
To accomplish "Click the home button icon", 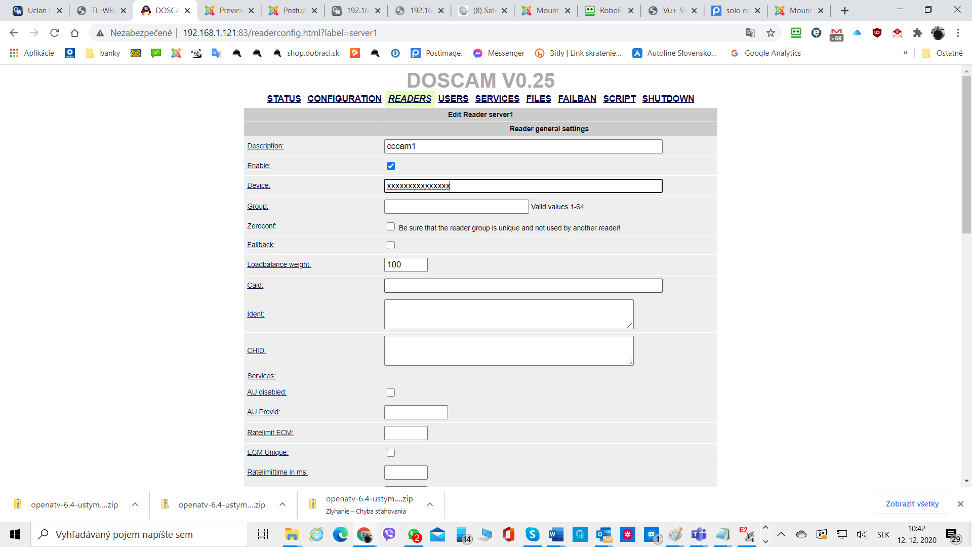I will click(75, 33).
